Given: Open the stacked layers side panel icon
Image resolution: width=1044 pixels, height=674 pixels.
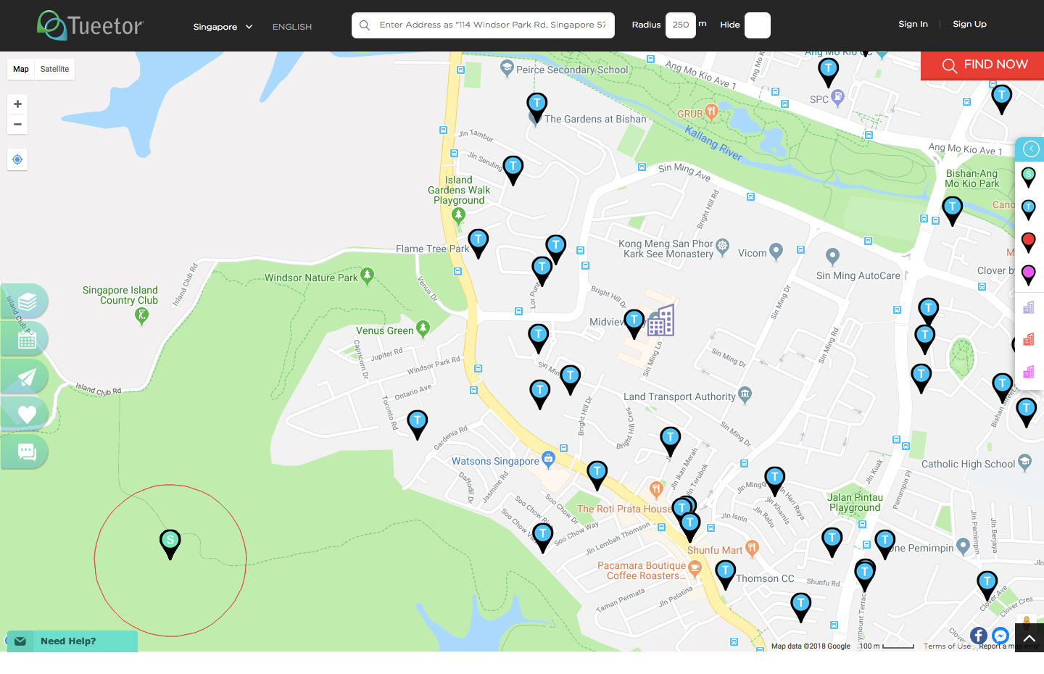Looking at the screenshot, I should 27,301.
